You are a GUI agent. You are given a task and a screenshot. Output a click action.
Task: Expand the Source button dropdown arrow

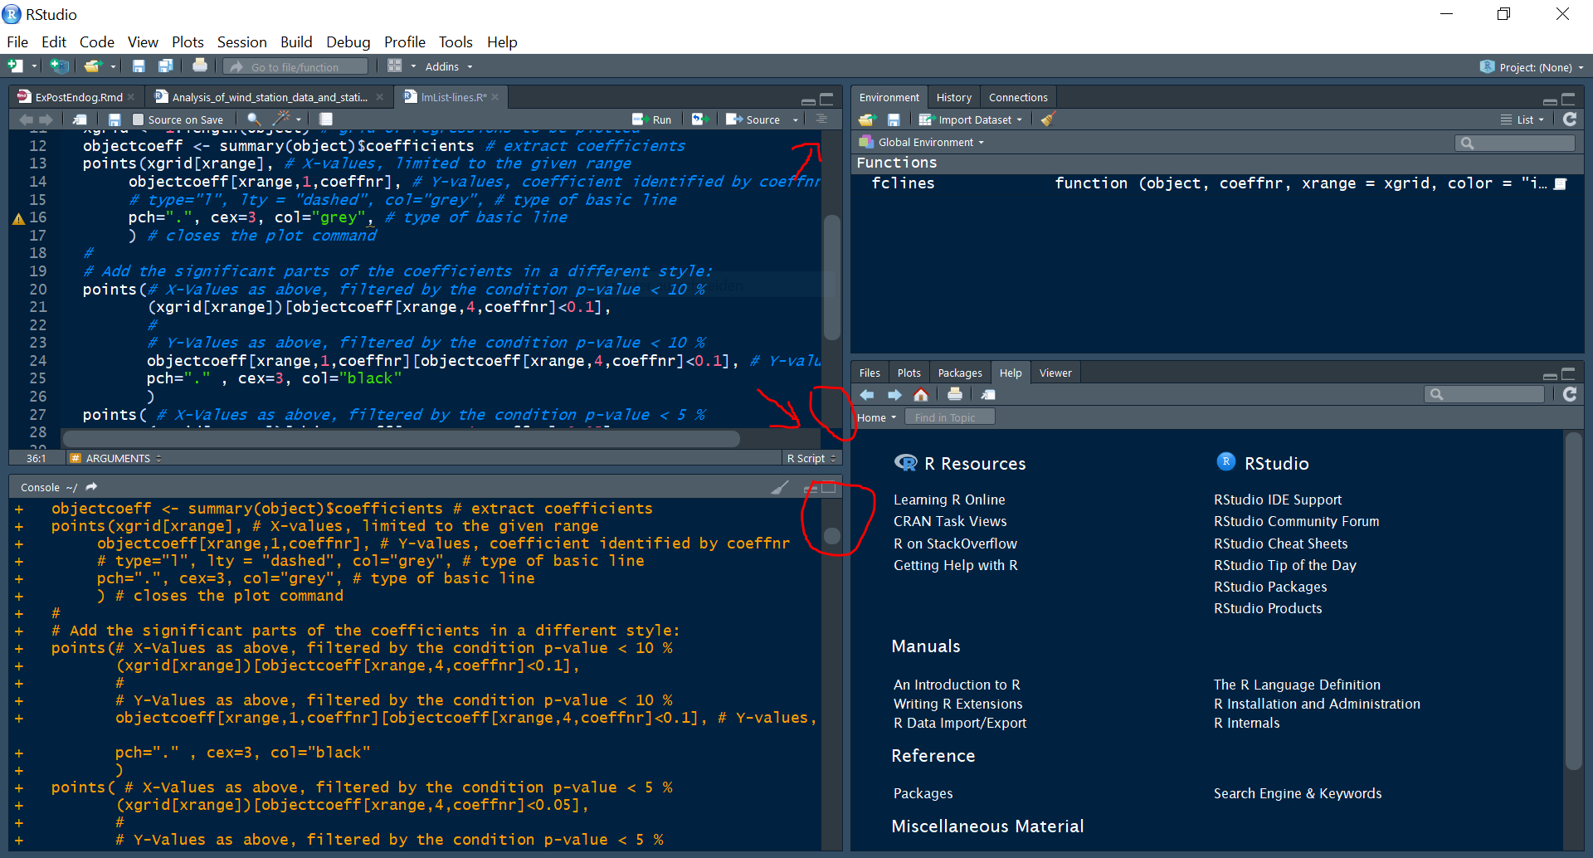pos(796,119)
